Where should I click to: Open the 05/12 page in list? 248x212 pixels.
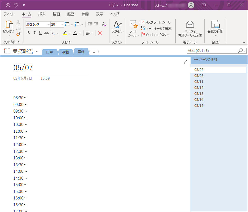pos(199,87)
